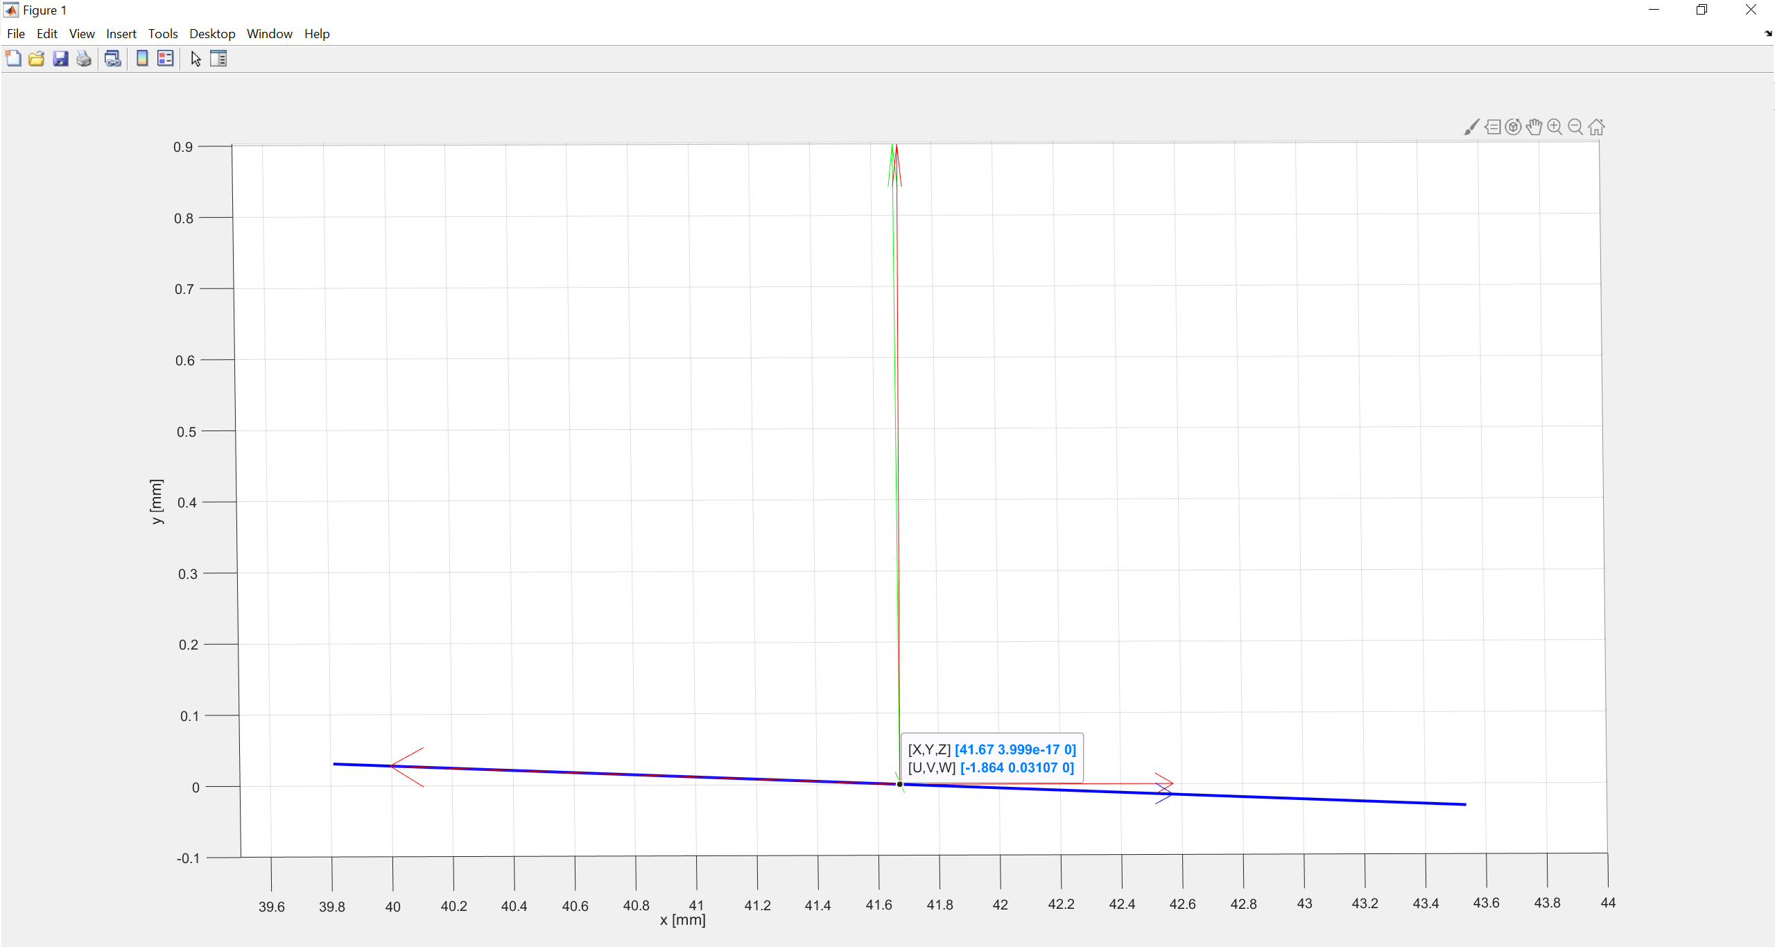Screen dimensions: 1775x947
Task: Open the Tools menu
Action: click(163, 34)
